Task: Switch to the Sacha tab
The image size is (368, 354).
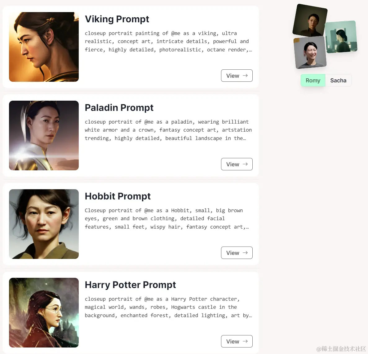Action: pyautogui.click(x=338, y=81)
